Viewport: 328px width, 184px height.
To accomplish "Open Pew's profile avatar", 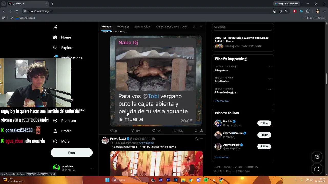I will point(105,140).
